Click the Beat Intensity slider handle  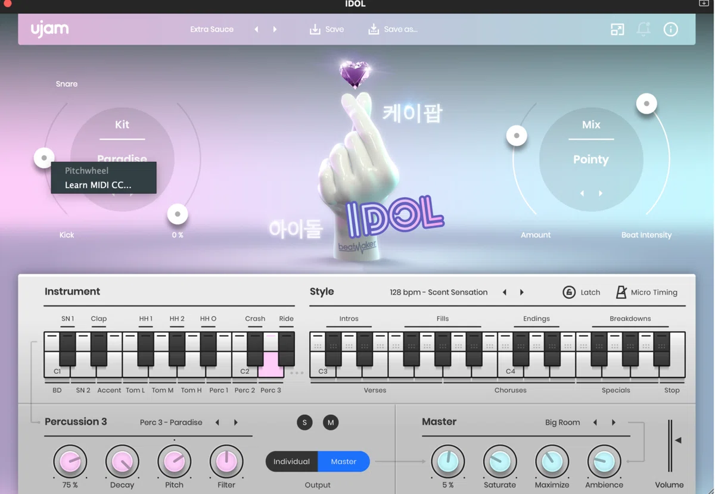(x=646, y=104)
